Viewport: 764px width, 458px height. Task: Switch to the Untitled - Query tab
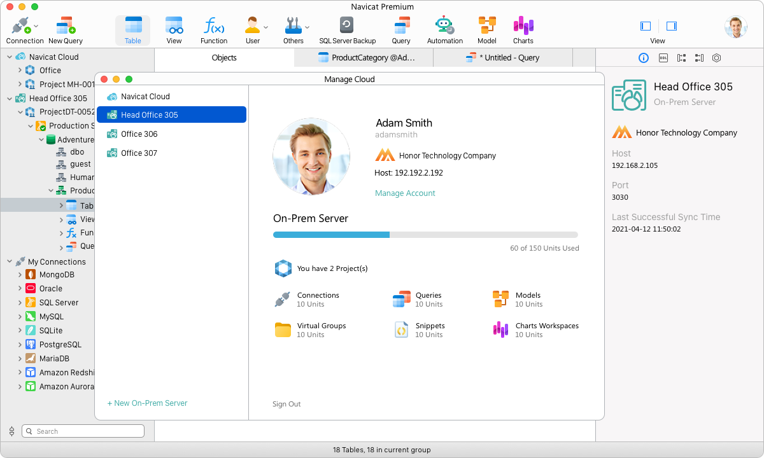(503, 57)
